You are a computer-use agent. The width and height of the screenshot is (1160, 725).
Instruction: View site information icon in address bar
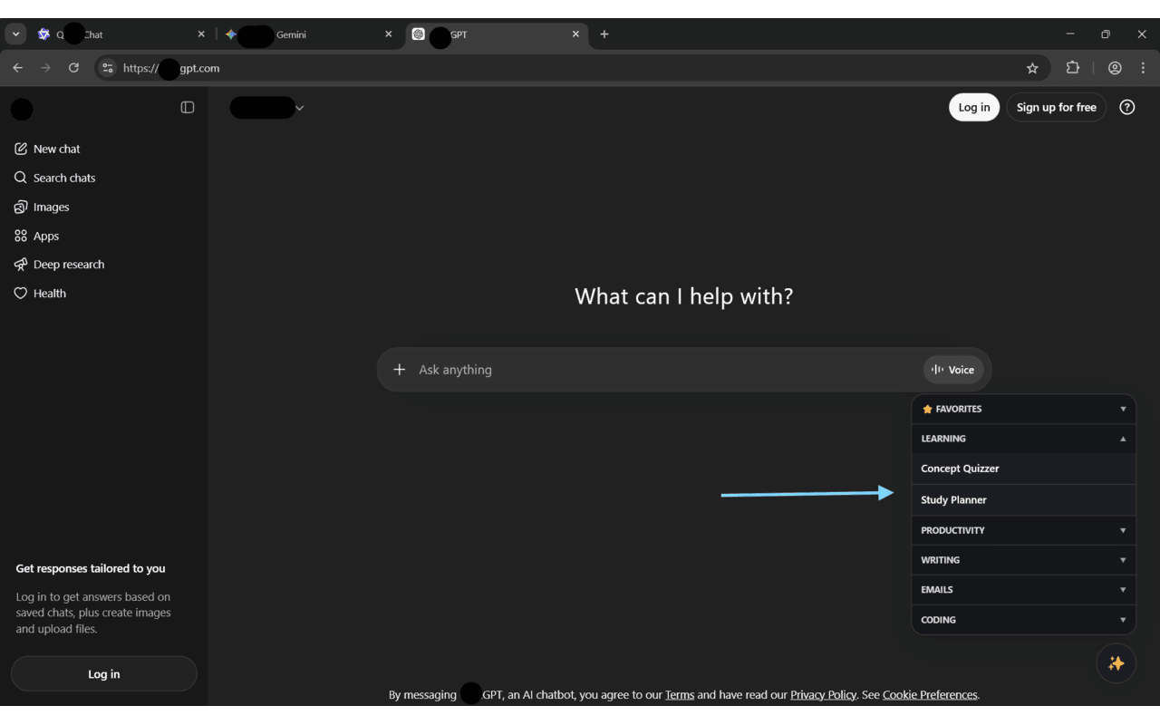(x=108, y=68)
